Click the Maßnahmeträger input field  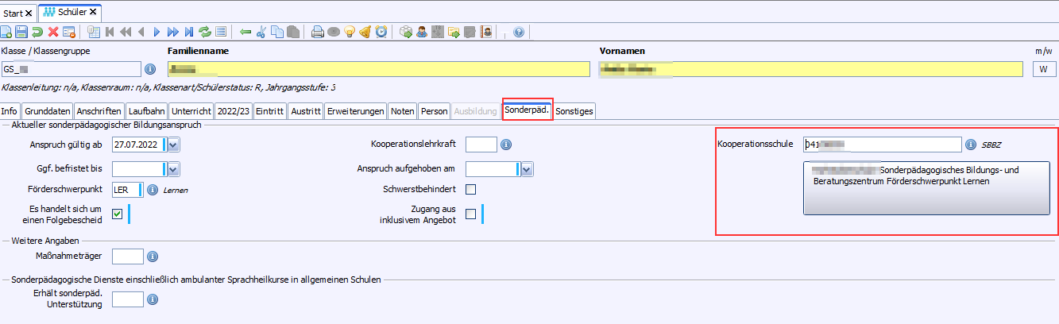click(x=128, y=256)
